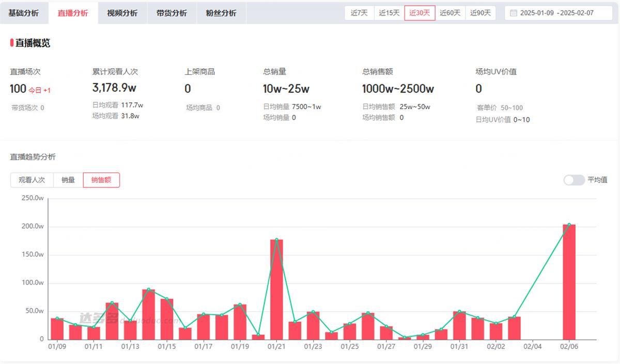Switch chart to 销量 view

(68, 180)
